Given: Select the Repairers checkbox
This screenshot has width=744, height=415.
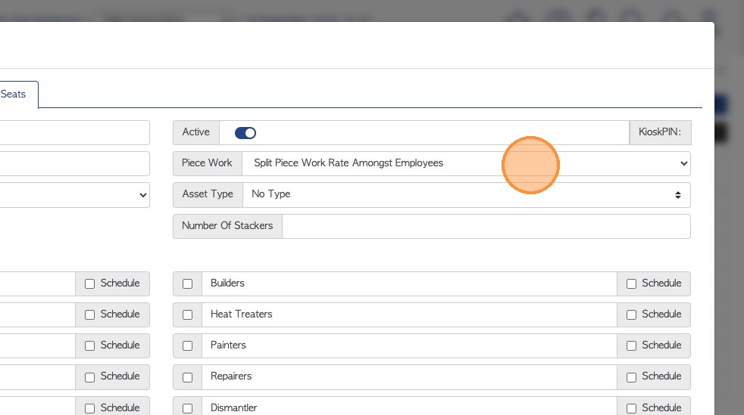Looking at the screenshot, I should [188, 377].
